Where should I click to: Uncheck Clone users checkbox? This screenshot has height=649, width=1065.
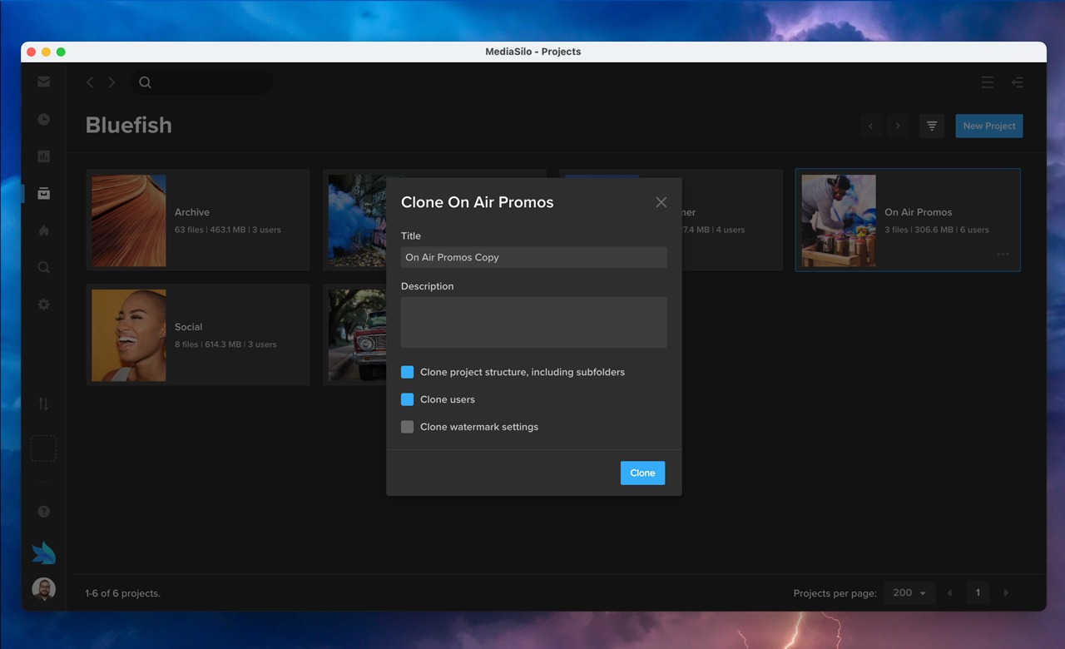[x=407, y=399]
